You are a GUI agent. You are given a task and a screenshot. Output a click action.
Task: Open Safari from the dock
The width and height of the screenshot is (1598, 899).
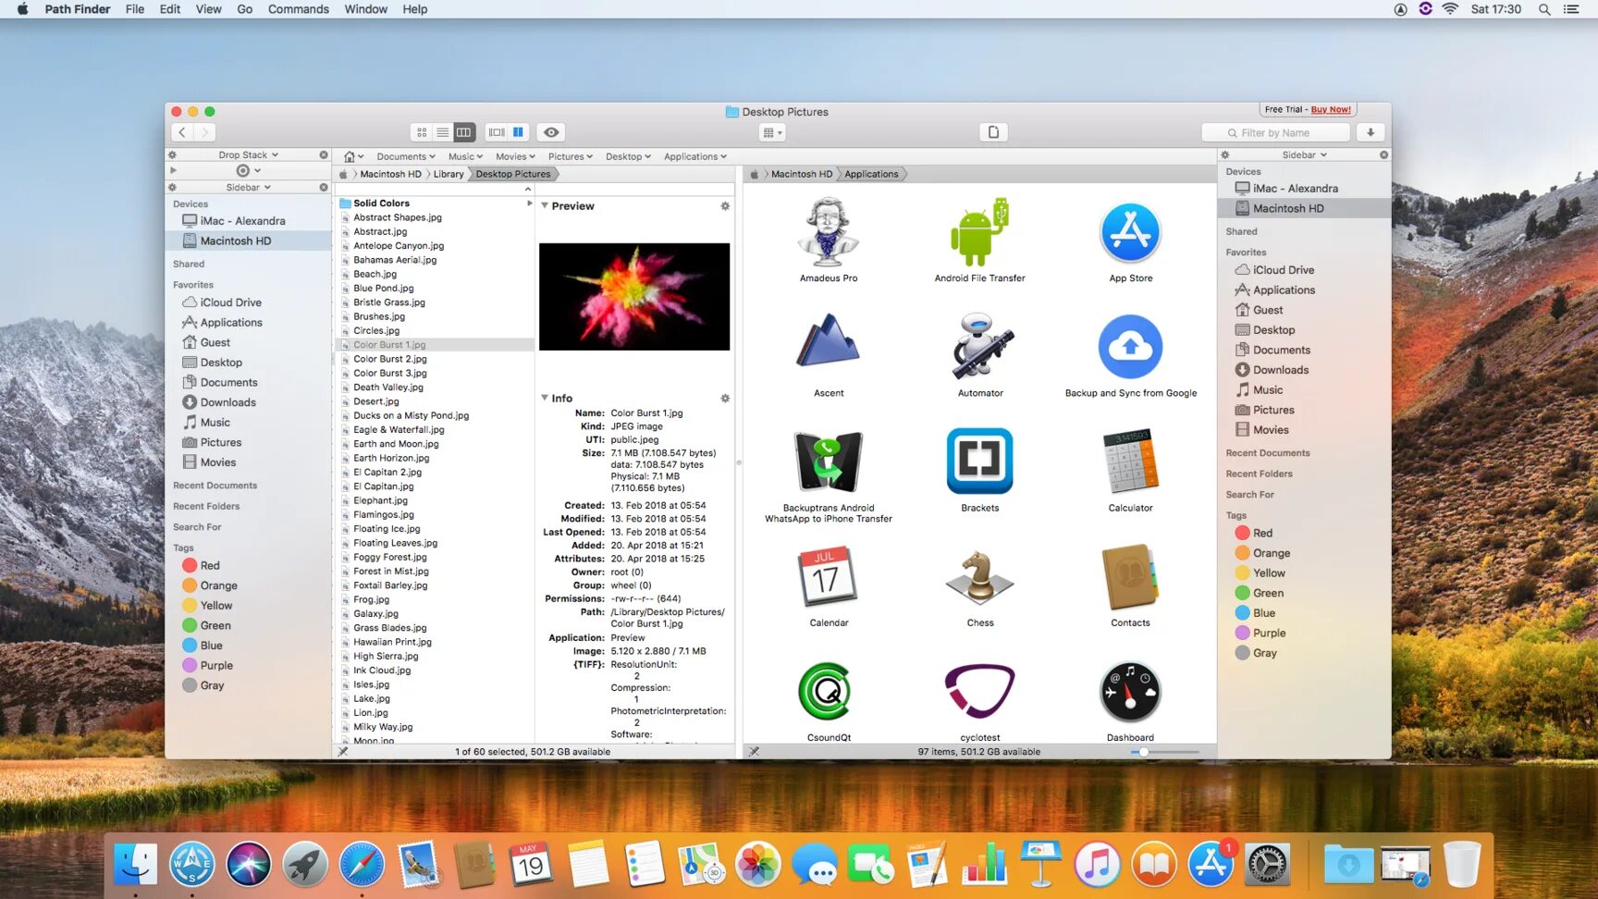click(362, 865)
